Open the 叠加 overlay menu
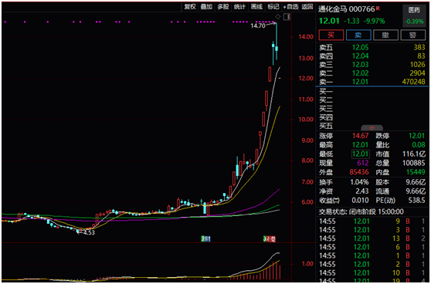The width and height of the screenshot is (431, 284). 206,6
